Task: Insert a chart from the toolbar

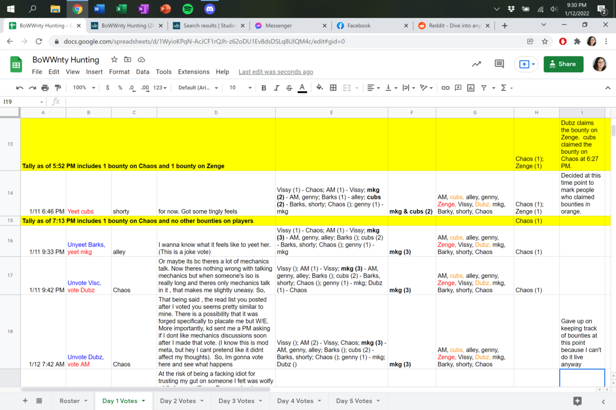Action: coord(471,88)
